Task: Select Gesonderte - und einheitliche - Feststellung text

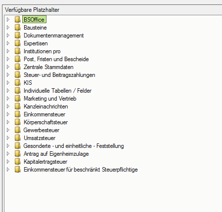Action: tap(74, 146)
